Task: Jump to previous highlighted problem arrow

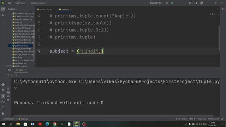Action: pos(215,14)
